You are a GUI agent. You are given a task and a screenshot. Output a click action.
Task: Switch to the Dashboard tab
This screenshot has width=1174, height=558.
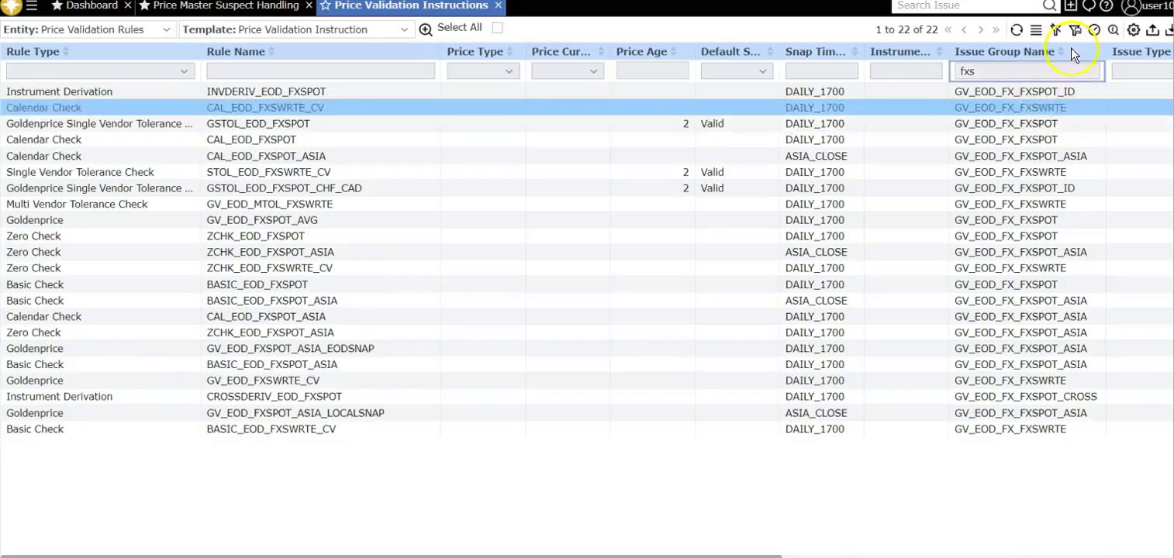click(92, 5)
